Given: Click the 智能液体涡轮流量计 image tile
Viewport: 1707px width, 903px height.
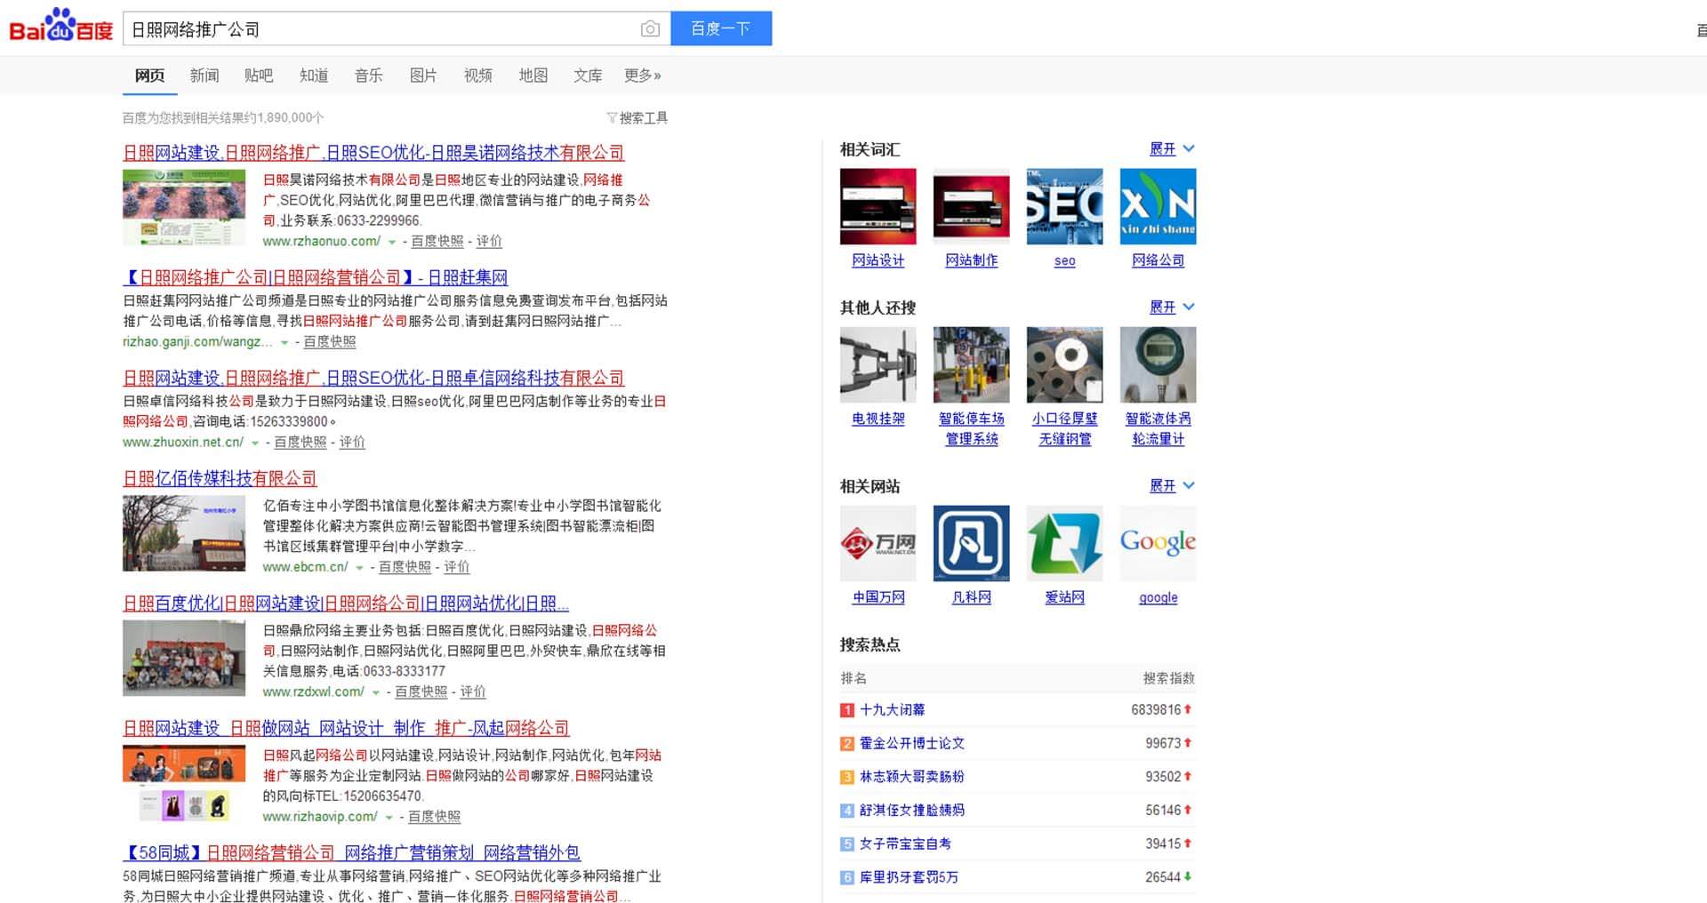Looking at the screenshot, I should (x=1158, y=364).
